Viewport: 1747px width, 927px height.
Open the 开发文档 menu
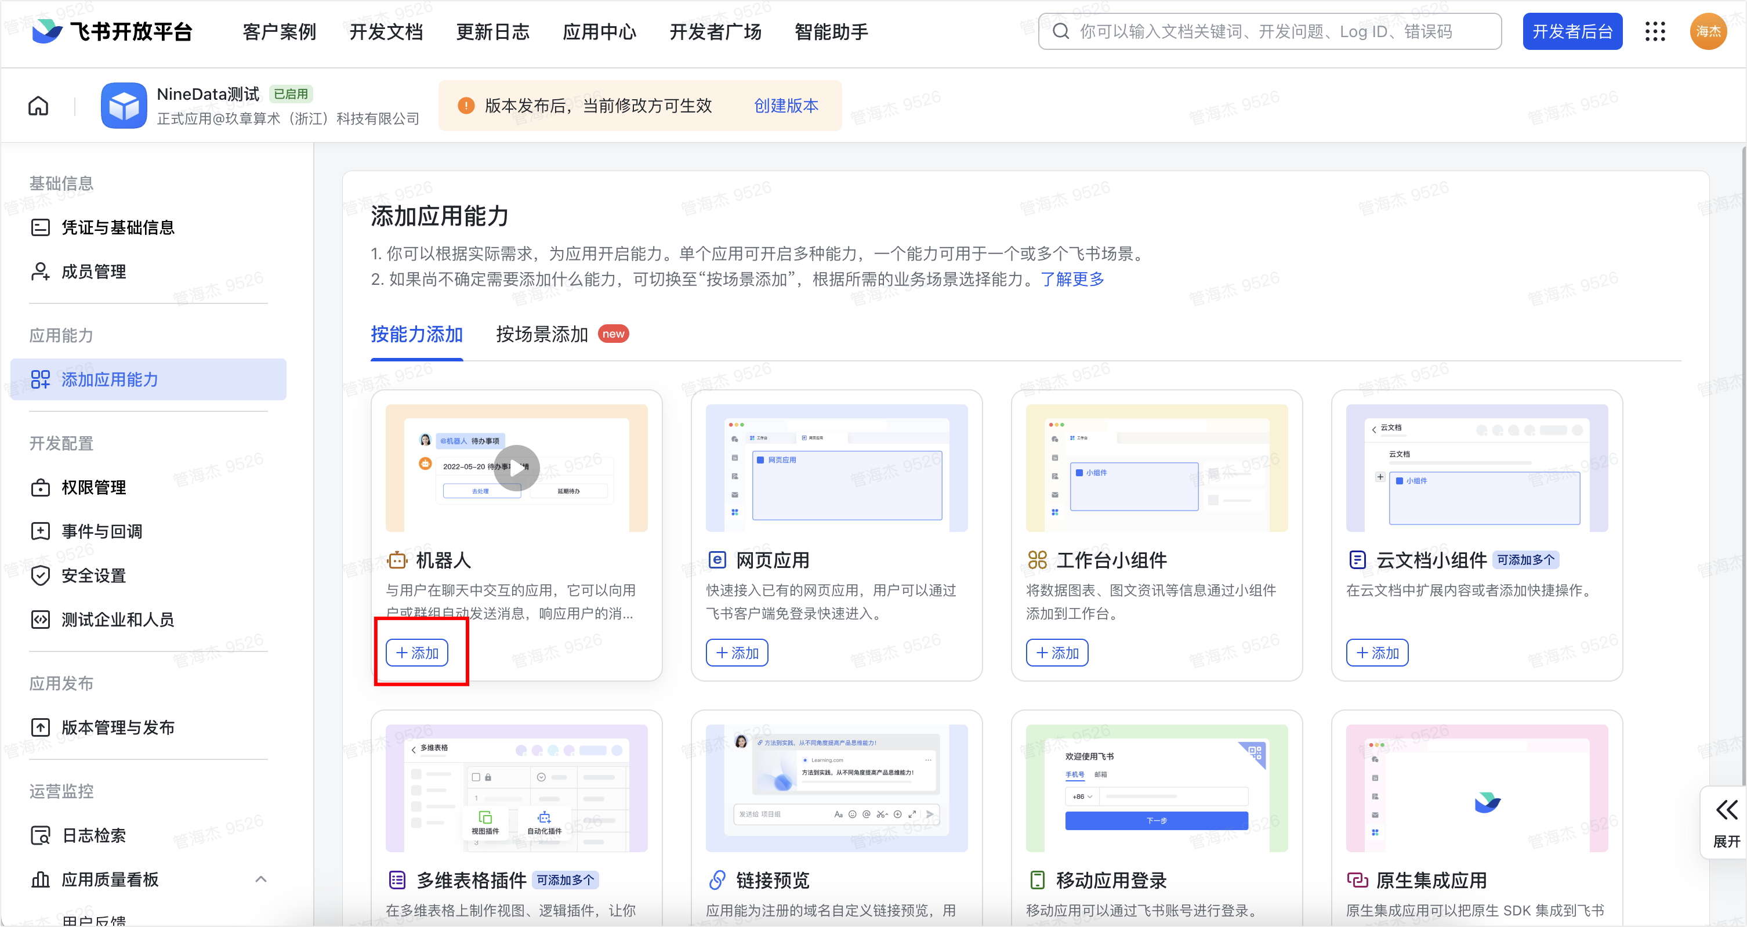(386, 31)
